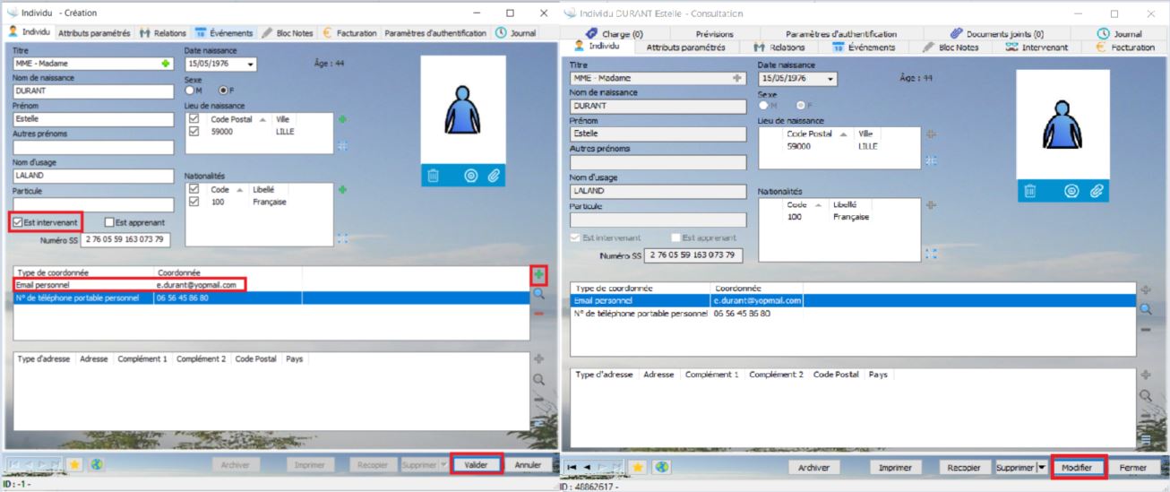Click the globe icon in Consultation window footer
The image size is (1170, 492).
point(662,468)
